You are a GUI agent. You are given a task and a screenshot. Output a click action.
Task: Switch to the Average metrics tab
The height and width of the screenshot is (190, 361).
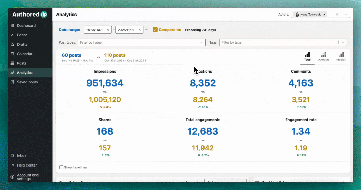click(x=323, y=57)
